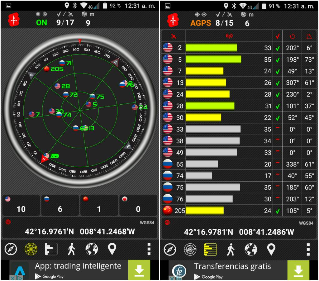319x281 pixels.
Task: Select satellite 13 signal bar
Action: [206, 83]
